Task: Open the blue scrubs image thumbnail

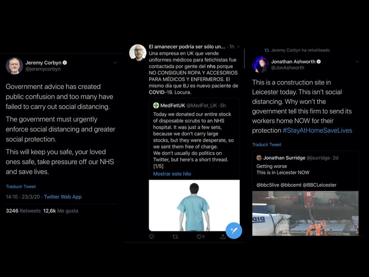Action: (194, 205)
